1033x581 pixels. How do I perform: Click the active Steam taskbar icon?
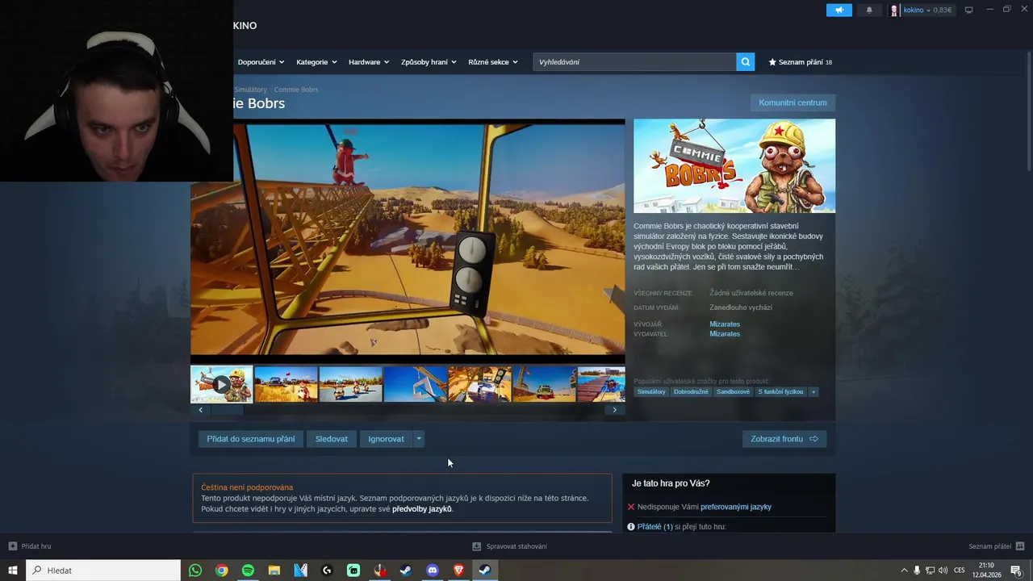click(x=484, y=571)
